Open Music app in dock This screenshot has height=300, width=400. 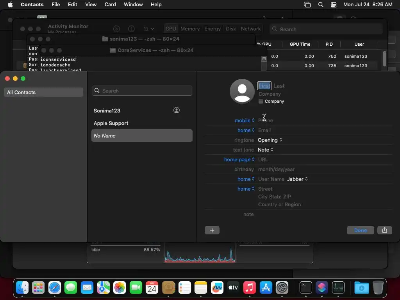coord(250,287)
